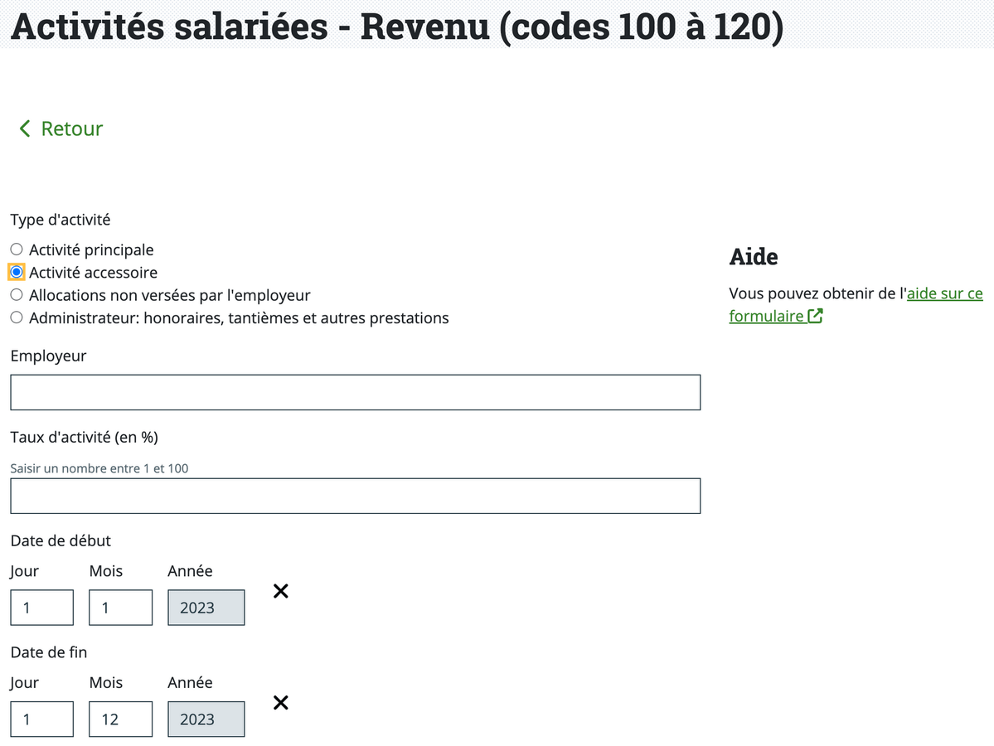Click the back chevron icon next to Retour
The image size is (994, 746).
(x=24, y=128)
